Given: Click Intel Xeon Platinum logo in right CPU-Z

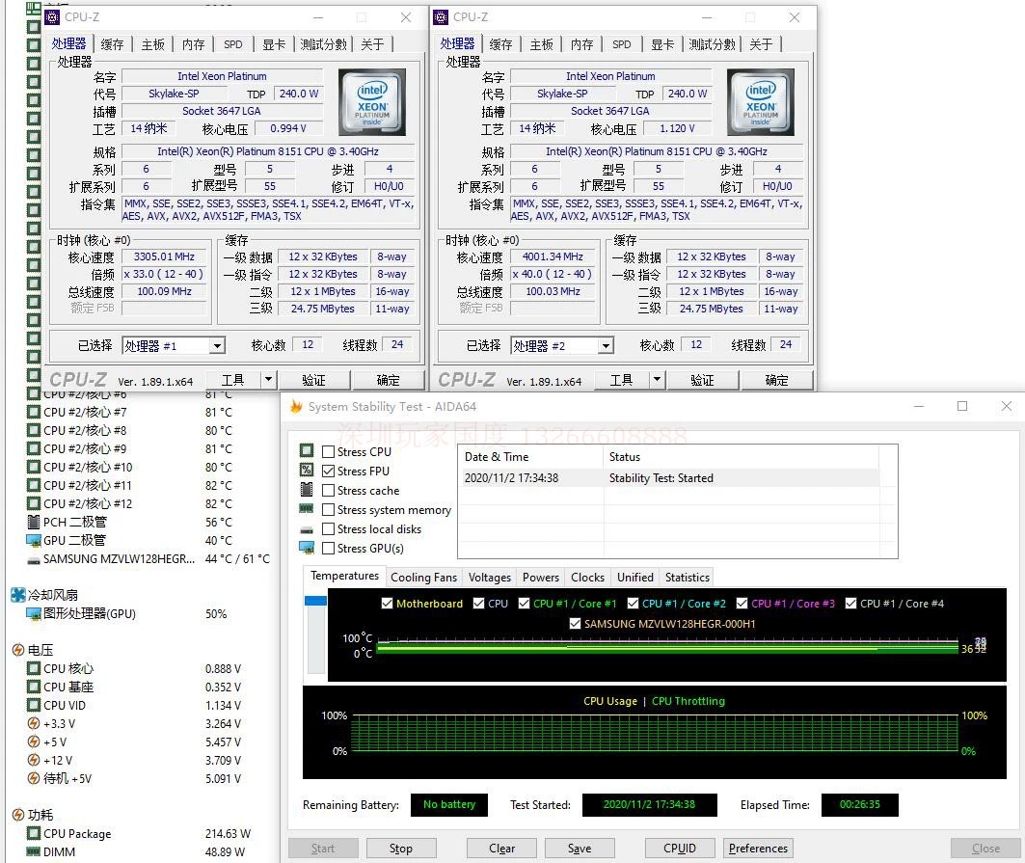Looking at the screenshot, I should [x=760, y=102].
